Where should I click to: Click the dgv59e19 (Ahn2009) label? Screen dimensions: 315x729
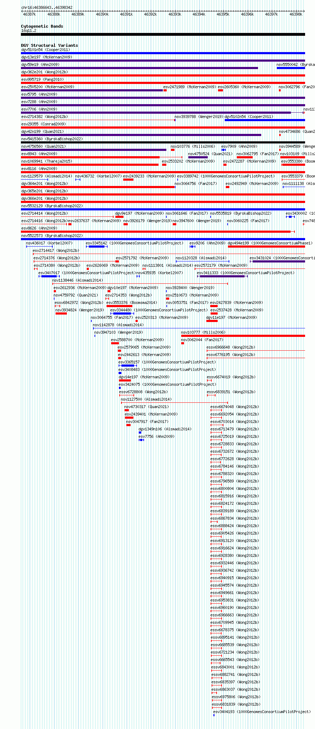[40, 64]
